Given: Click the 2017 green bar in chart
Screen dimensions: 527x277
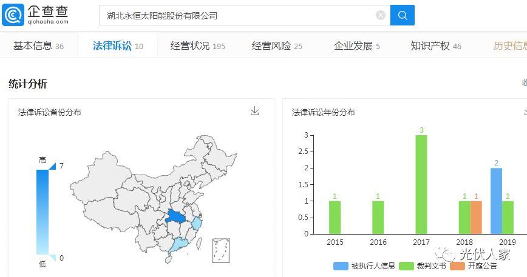Looking at the screenshot, I should pyautogui.click(x=421, y=184).
